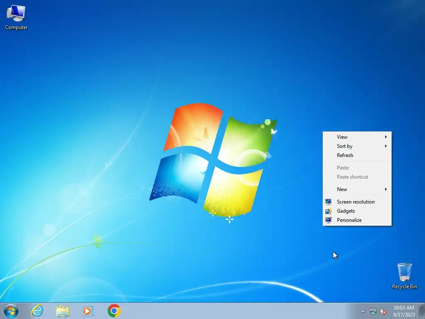Image resolution: width=425 pixels, height=319 pixels.
Task: Launch Internet Explorer from the taskbar
Action: click(x=37, y=311)
